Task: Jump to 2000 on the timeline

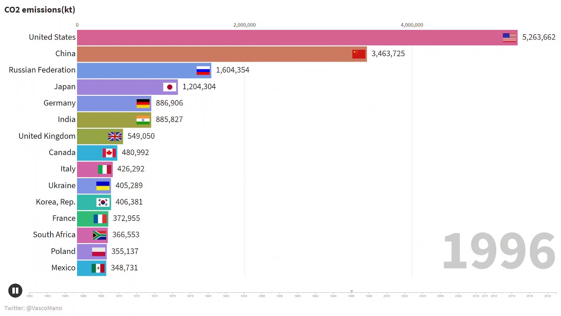Action: click(387, 296)
